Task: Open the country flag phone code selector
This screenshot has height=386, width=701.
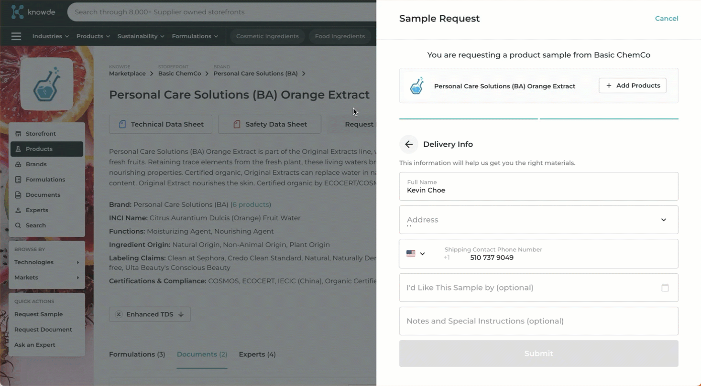Action: click(415, 254)
